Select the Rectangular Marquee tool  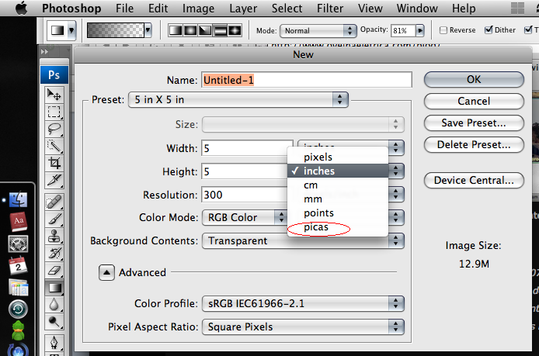pyautogui.click(x=54, y=112)
